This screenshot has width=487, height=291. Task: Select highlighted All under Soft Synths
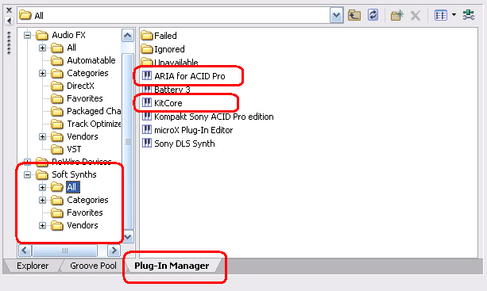click(x=72, y=187)
